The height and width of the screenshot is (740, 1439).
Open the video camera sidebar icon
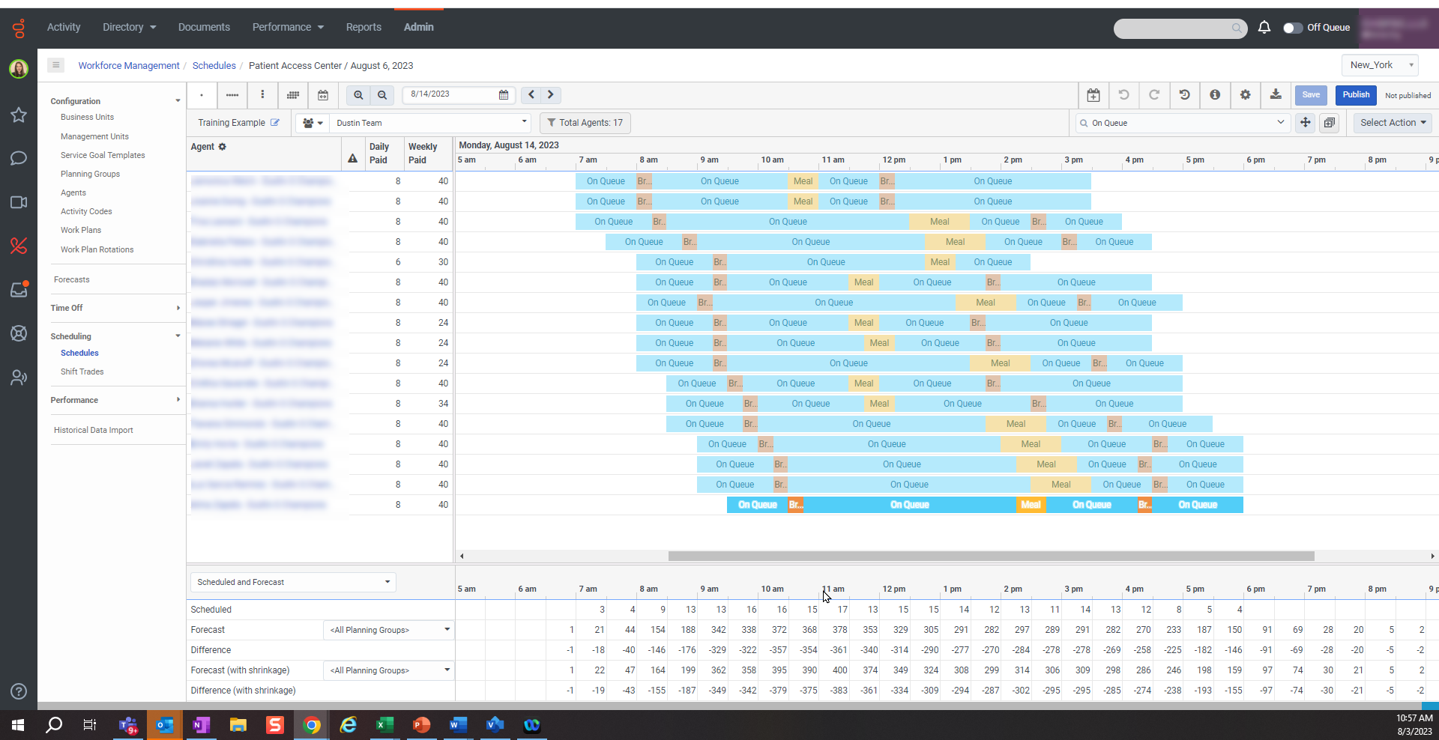coord(19,202)
